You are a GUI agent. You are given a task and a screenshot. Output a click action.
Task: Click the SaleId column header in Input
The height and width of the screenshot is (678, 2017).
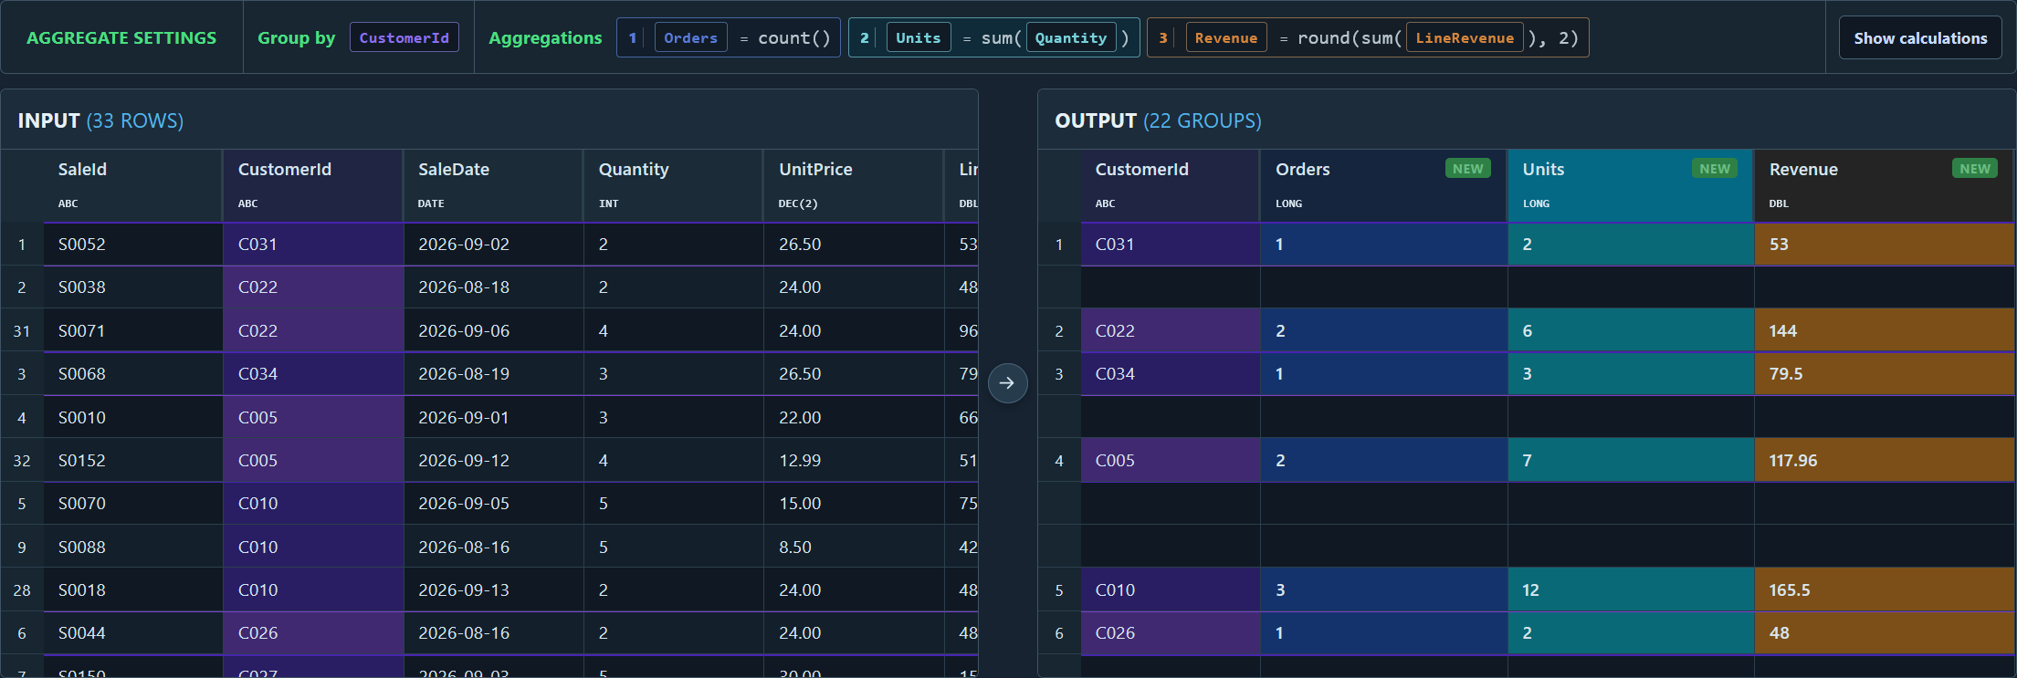[x=132, y=185]
